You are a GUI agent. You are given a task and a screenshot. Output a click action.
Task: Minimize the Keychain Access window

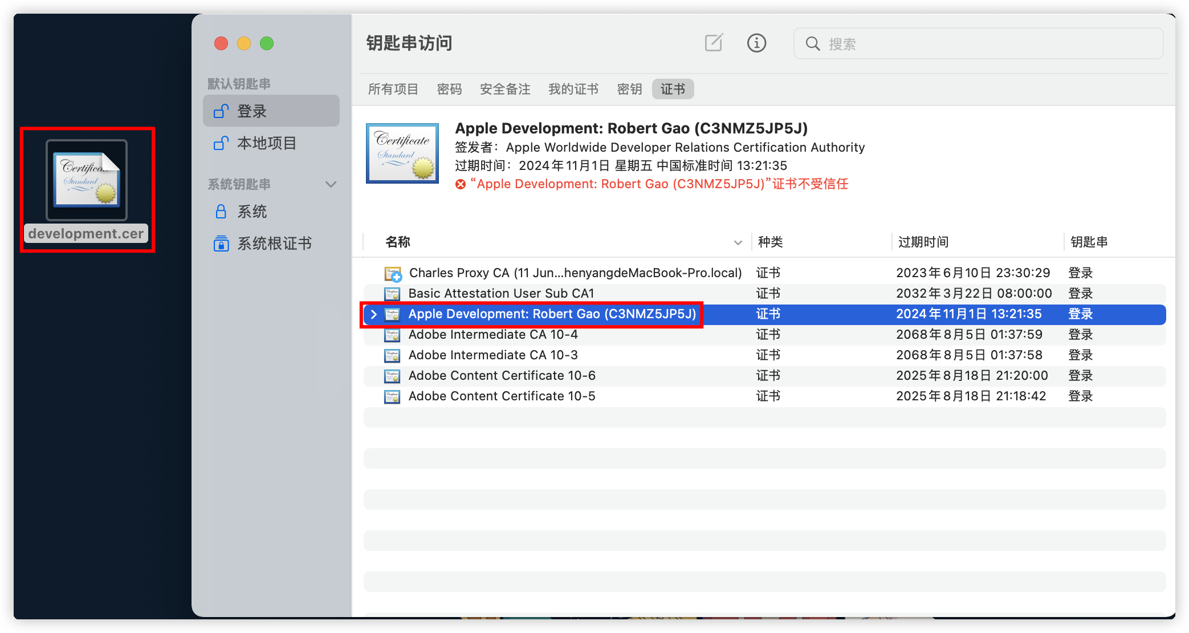244,43
